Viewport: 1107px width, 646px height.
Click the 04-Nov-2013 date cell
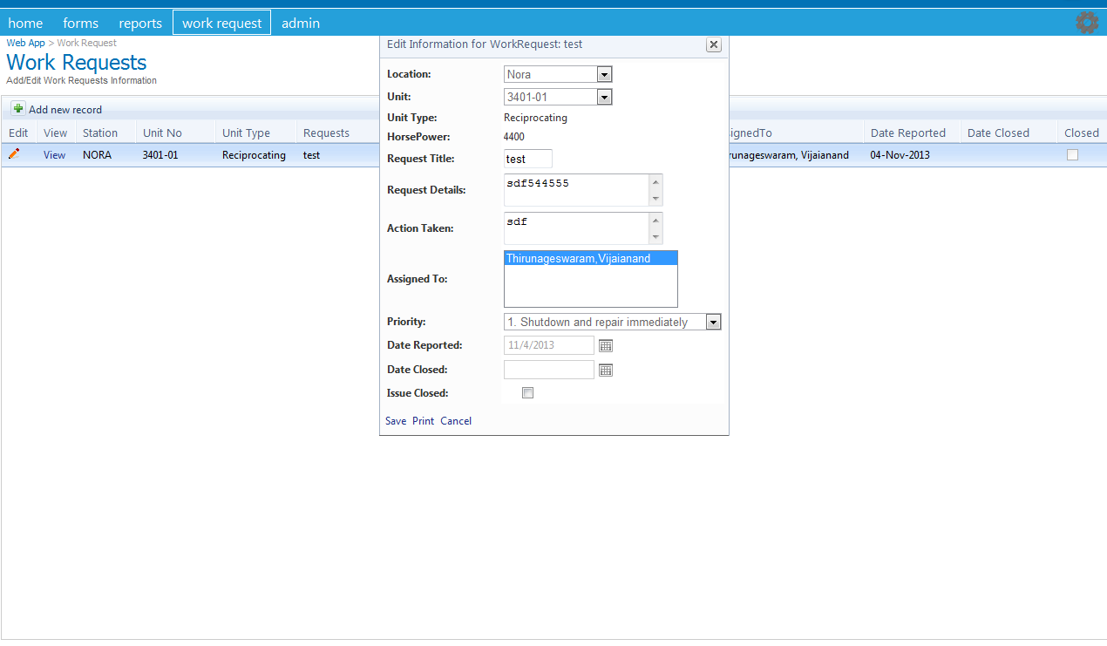(900, 155)
